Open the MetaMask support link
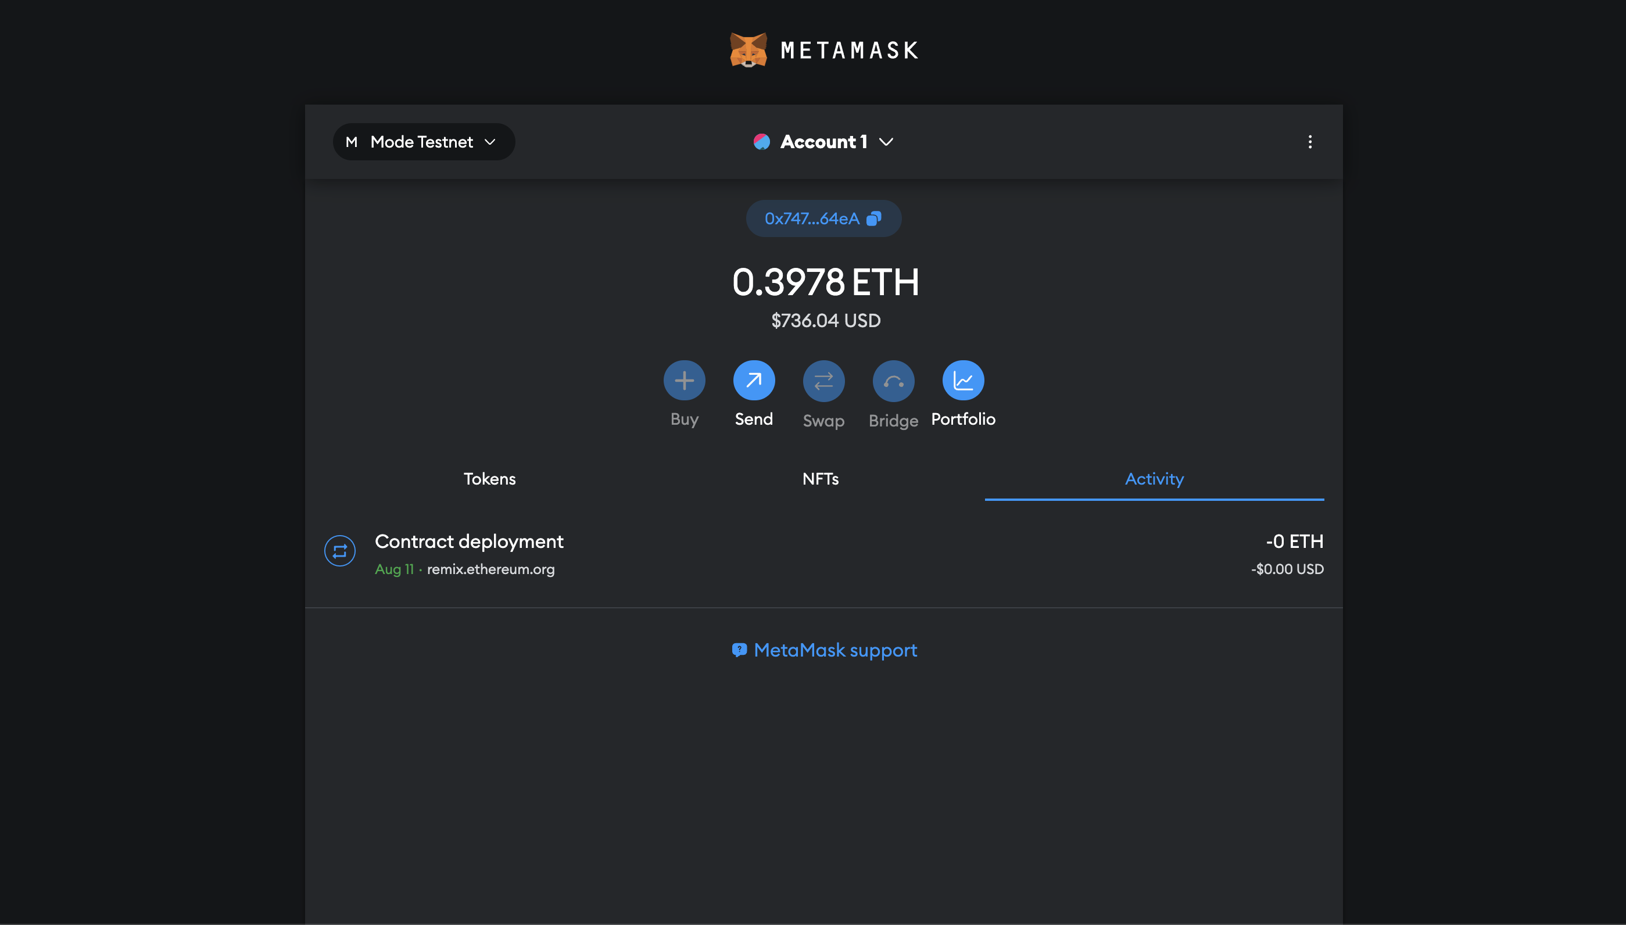 (x=824, y=650)
